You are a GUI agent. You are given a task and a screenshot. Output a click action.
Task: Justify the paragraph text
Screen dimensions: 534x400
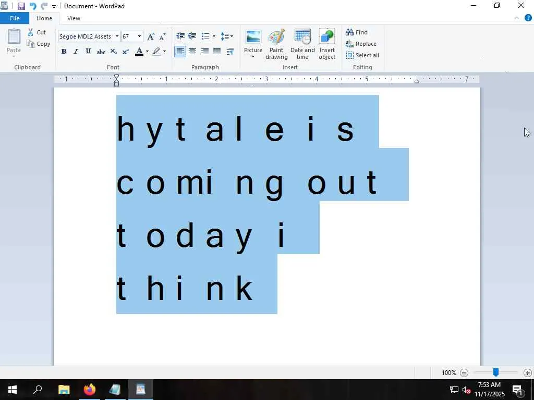[217, 52]
